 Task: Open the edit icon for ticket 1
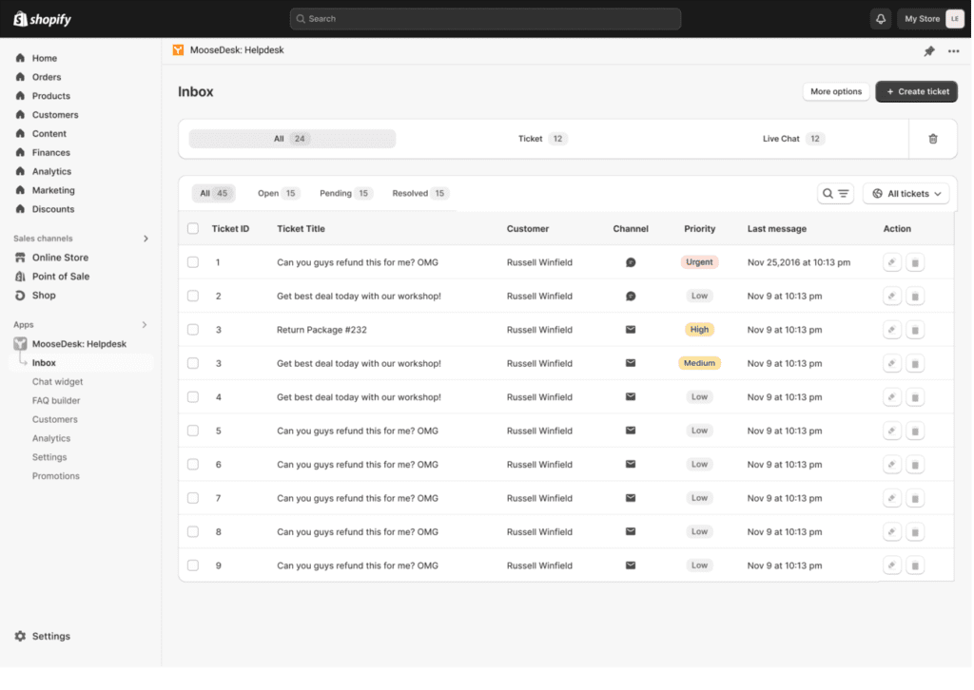pyautogui.click(x=891, y=261)
